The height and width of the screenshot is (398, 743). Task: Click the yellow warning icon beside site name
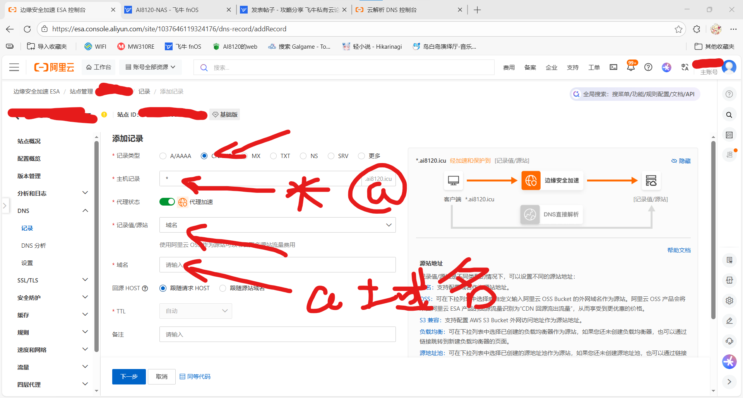[x=104, y=114]
